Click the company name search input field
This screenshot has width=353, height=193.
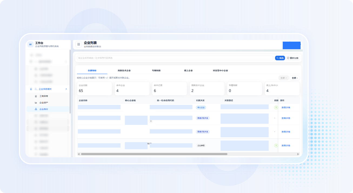click(x=175, y=58)
